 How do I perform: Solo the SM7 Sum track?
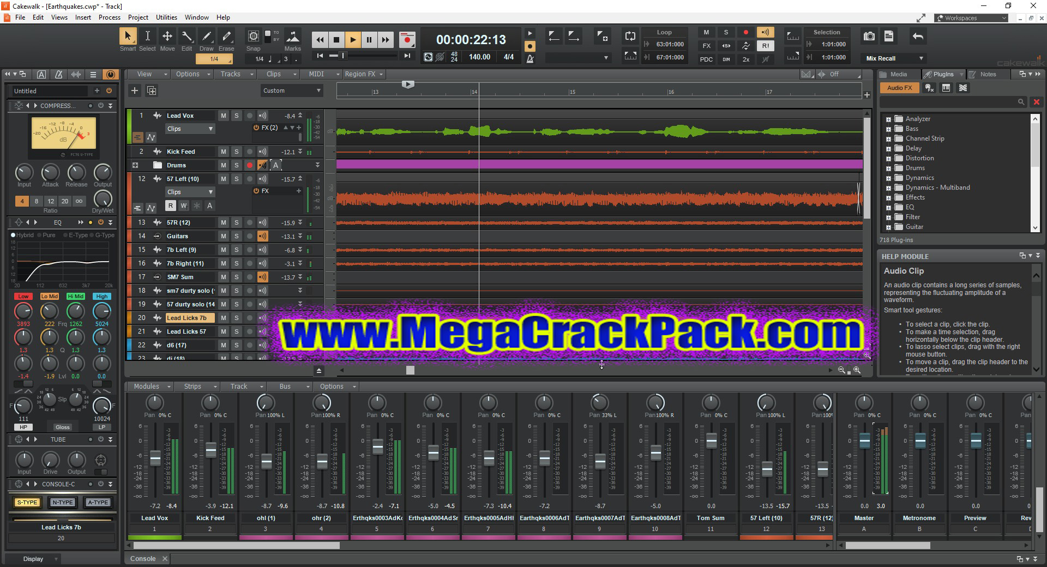(236, 277)
